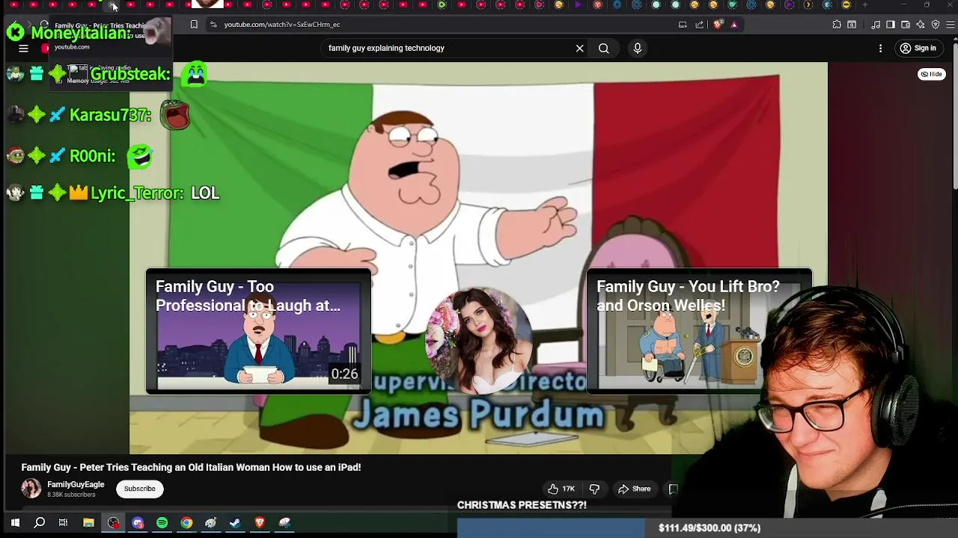Click R00ni chat username
The image size is (958, 538).
(x=92, y=155)
